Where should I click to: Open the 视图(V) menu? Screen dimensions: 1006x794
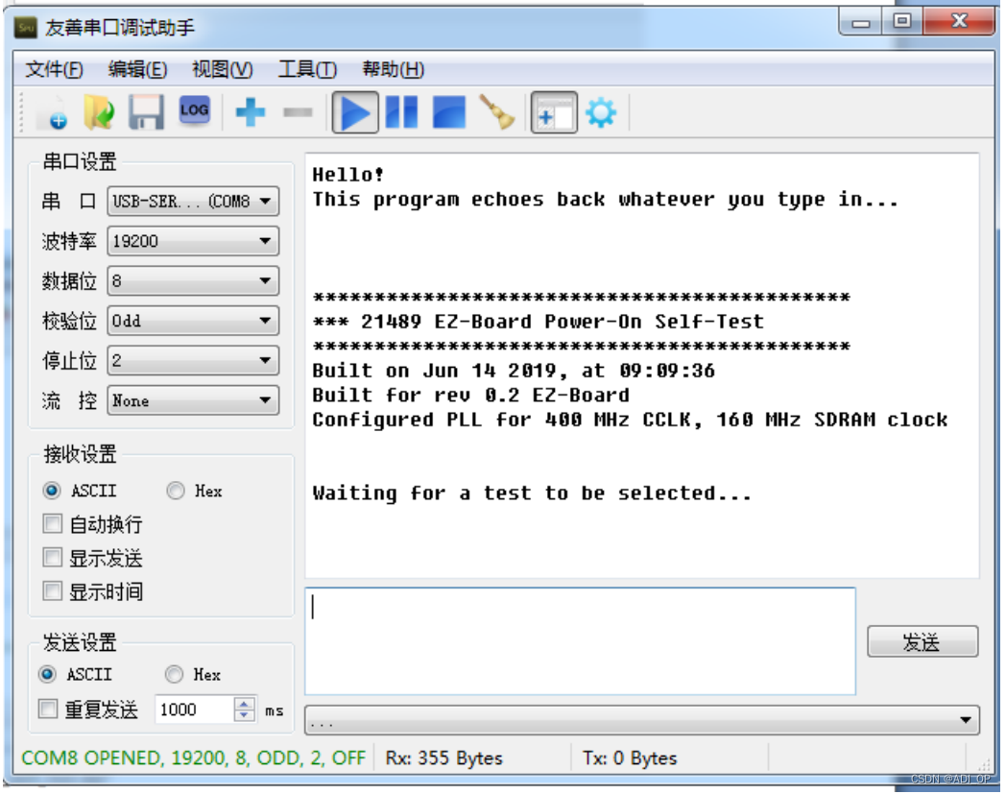point(223,69)
